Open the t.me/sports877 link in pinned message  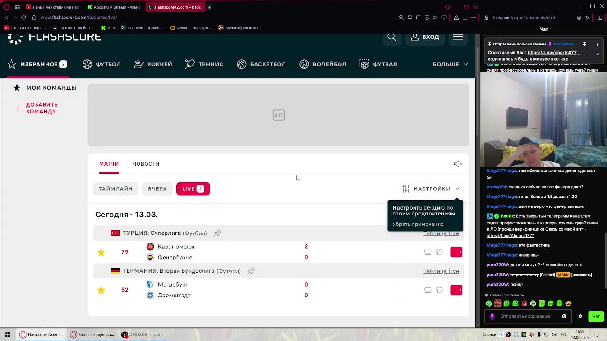point(552,53)
